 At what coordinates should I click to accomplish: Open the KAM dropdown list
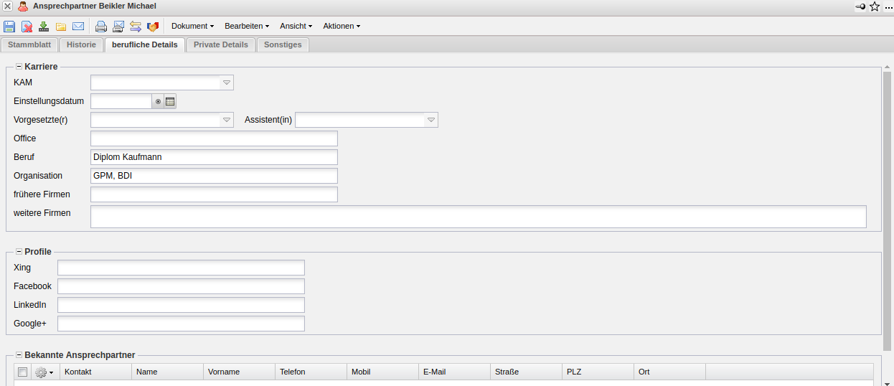coord(226,83)
